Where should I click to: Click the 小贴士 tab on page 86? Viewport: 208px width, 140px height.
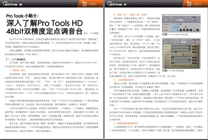90,4
